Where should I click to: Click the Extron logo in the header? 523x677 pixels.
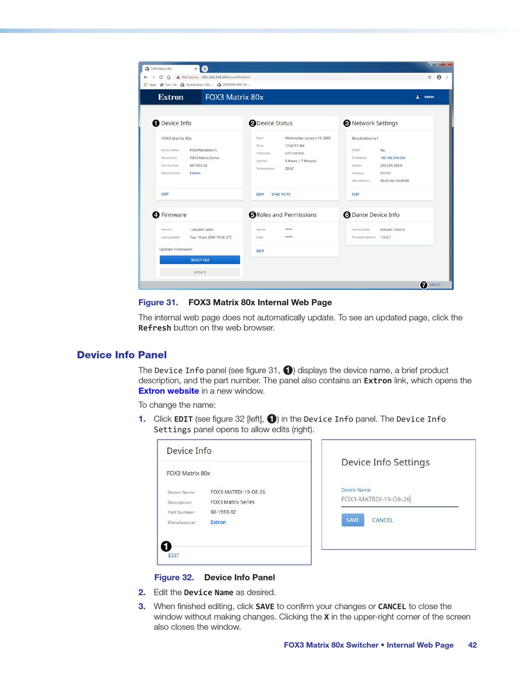171,97
